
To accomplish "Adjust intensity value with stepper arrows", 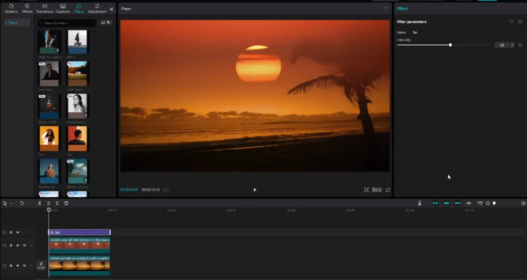I will [x=512, y=45].
